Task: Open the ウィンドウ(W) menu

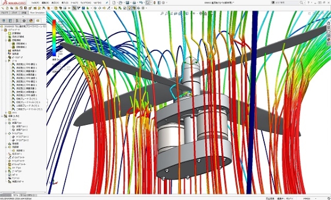Action: [x=86, y=3]
